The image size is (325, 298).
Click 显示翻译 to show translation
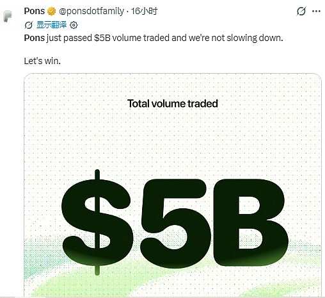pyautogui.click(x=51, y=25)
